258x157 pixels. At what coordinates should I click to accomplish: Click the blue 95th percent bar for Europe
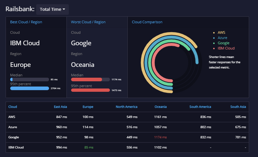[x=29, y=88]
